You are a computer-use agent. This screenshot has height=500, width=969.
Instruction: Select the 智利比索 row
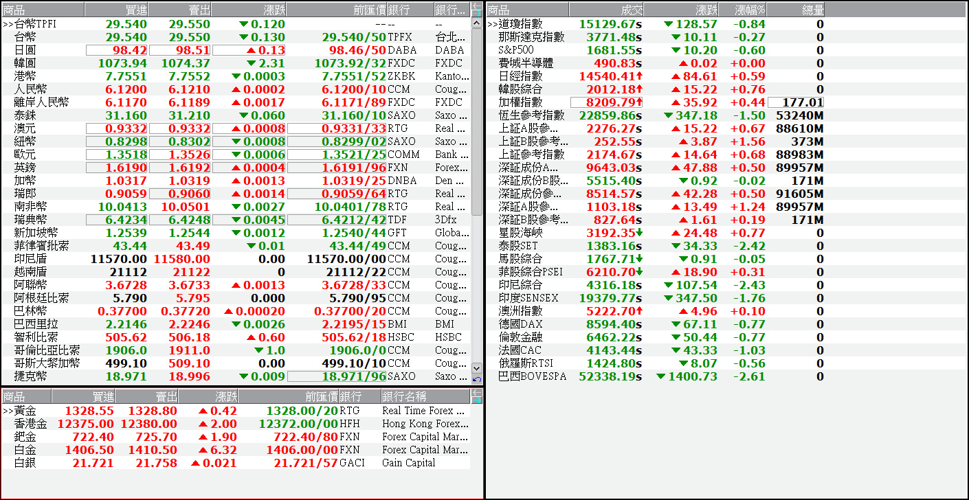[236, 337]
